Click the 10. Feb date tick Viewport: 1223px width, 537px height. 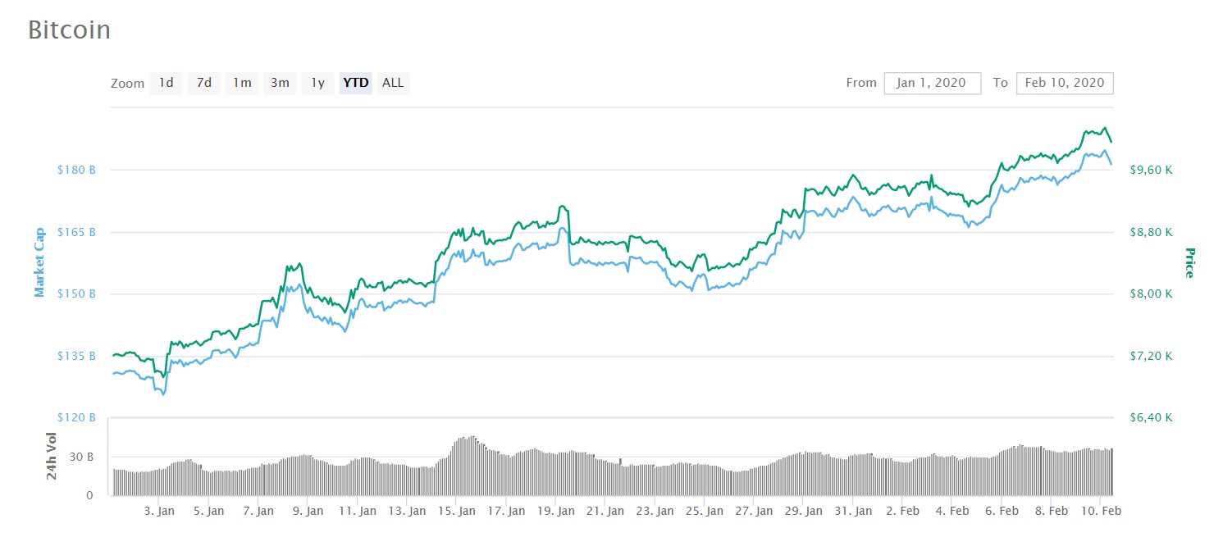click(1102, 511)
